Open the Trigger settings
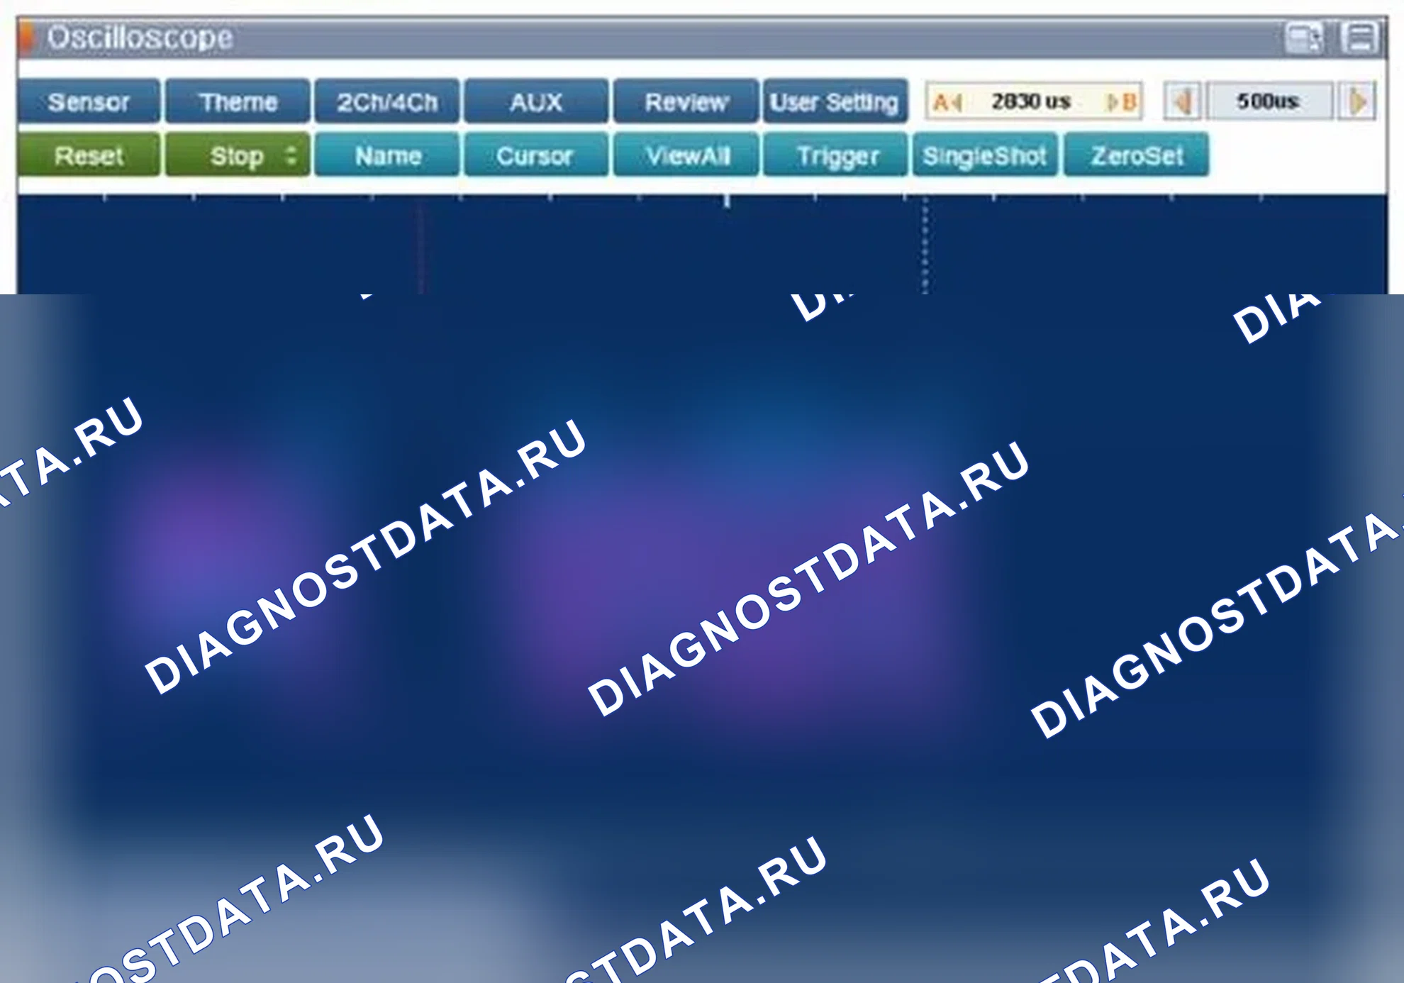1404x983 pixels. 837,155
